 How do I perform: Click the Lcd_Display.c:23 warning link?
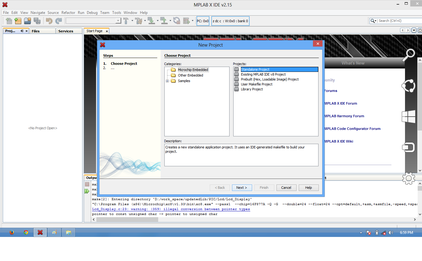click(x=171, y=209)
